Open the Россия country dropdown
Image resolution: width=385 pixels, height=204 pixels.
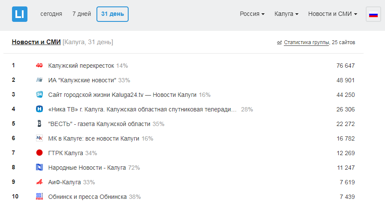(x=252, y=14)
